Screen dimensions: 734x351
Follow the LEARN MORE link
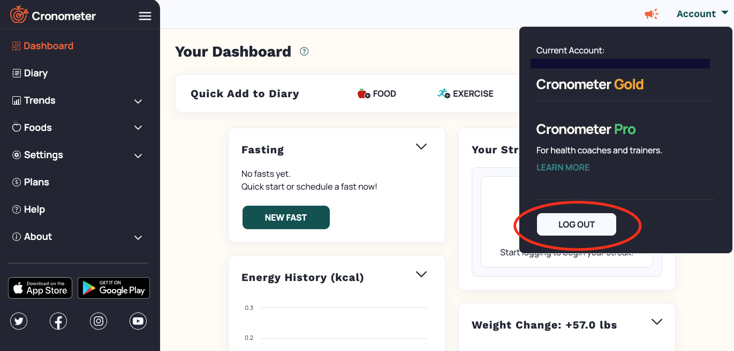[x=563, y=167]
